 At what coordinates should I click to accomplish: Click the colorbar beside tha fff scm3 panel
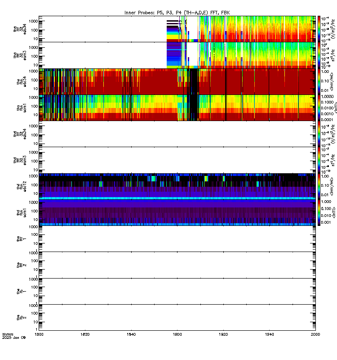pyautogui.click(x=319, y=55)
